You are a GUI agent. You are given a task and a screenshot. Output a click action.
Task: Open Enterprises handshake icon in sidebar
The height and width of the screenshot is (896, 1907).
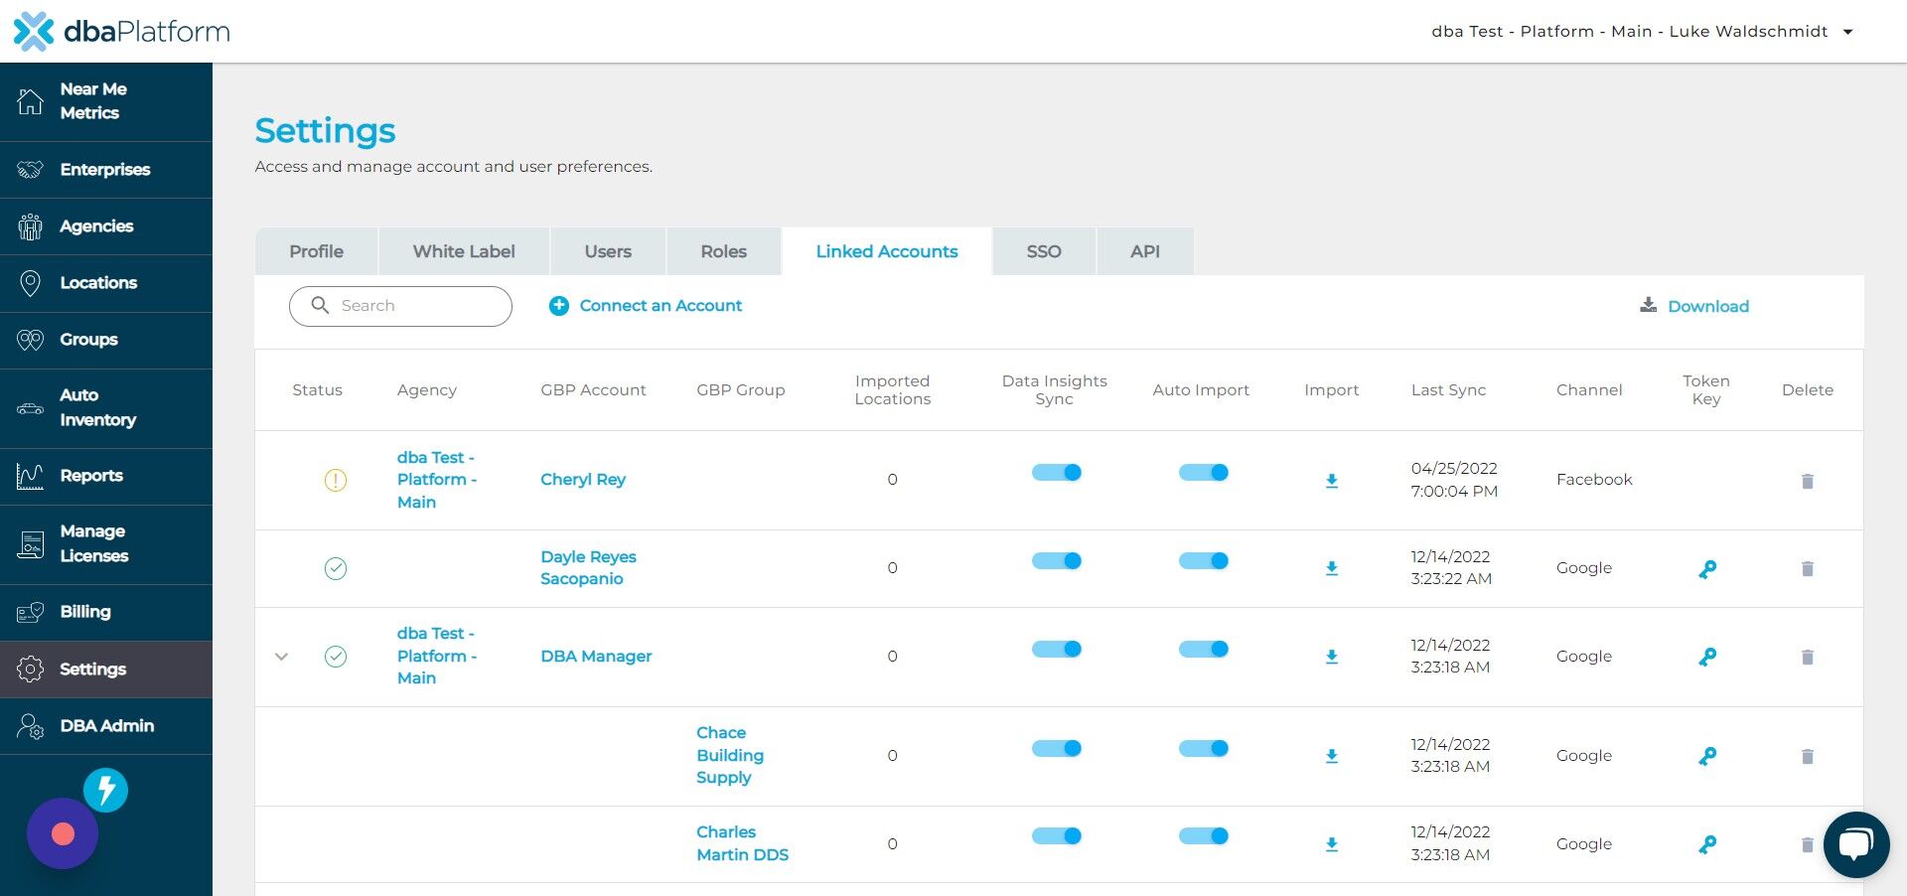[31, 170]
